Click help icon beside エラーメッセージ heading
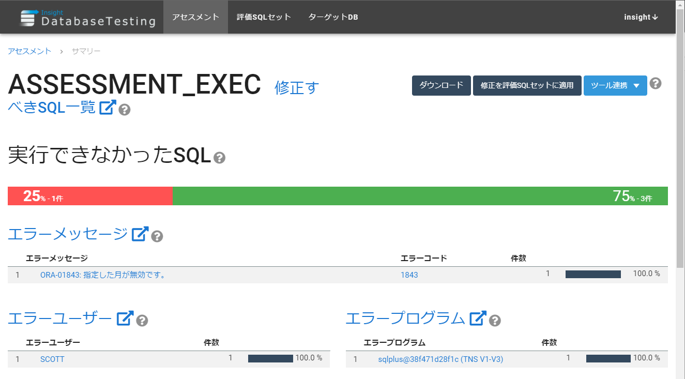 pyautogui.click(x=157, y=236)
